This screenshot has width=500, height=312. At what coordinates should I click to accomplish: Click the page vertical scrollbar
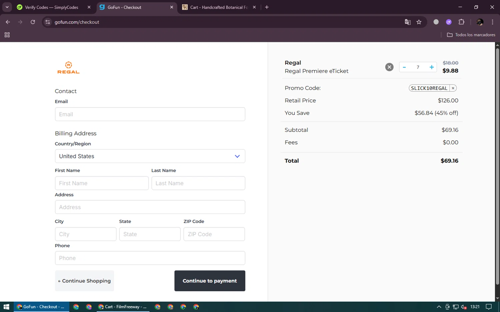click(497, 166)
